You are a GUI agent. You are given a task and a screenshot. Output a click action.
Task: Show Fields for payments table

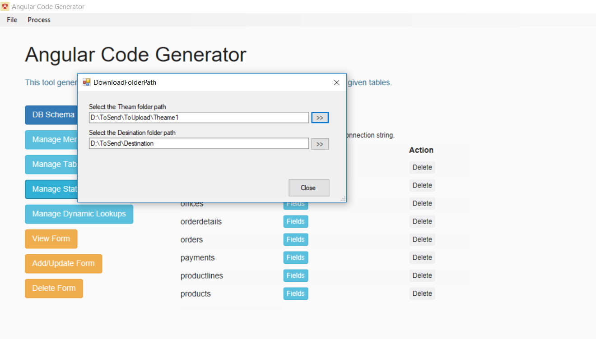[296, 257]
